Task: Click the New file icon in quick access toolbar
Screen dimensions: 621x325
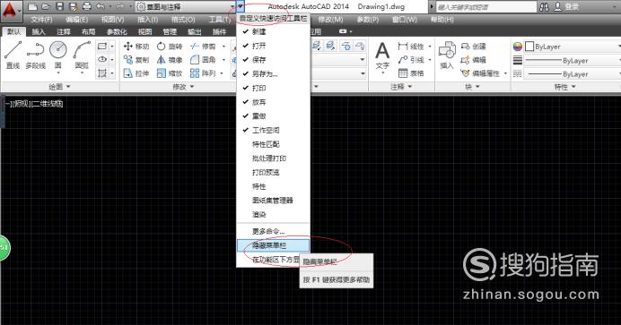Action: coord(33,6)
